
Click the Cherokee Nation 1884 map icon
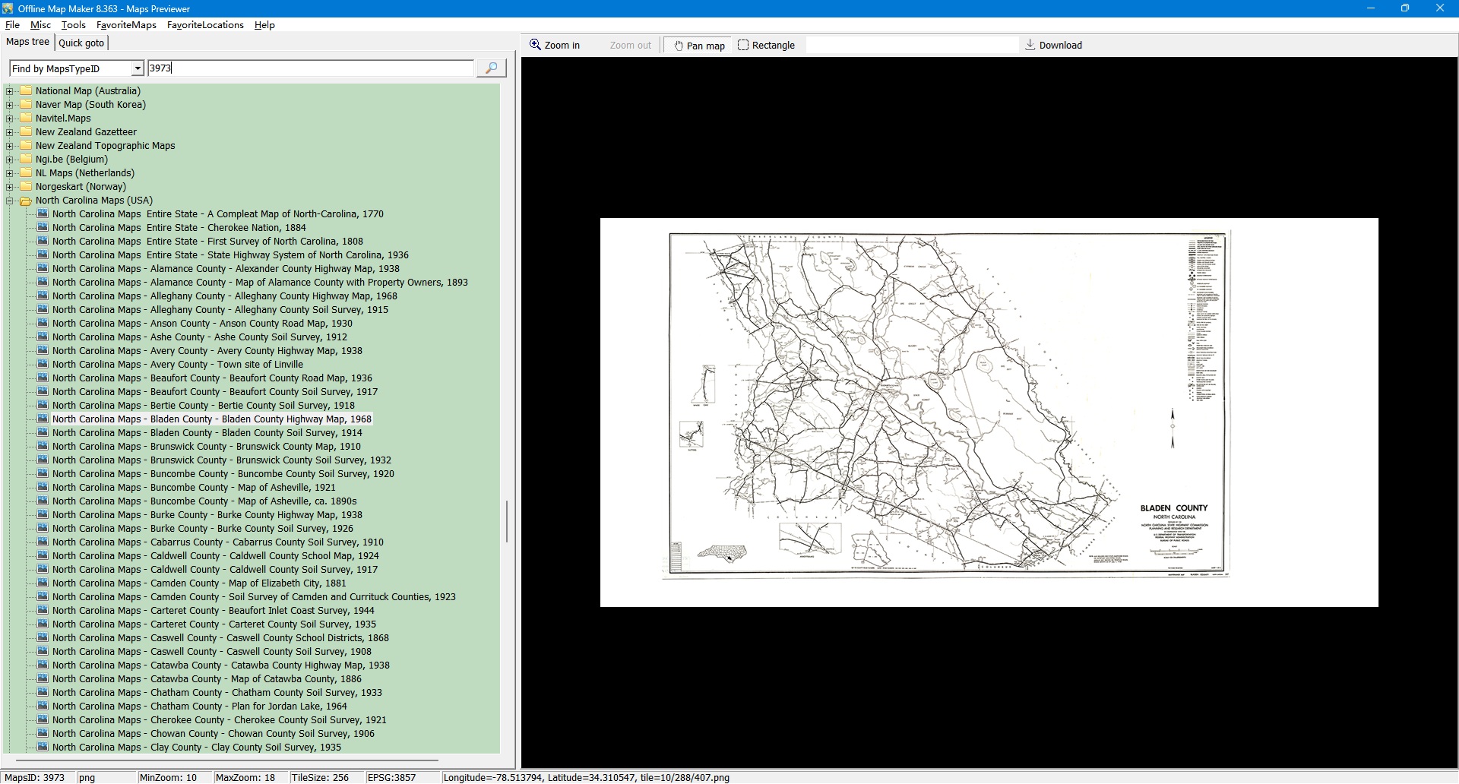(43, 228)
